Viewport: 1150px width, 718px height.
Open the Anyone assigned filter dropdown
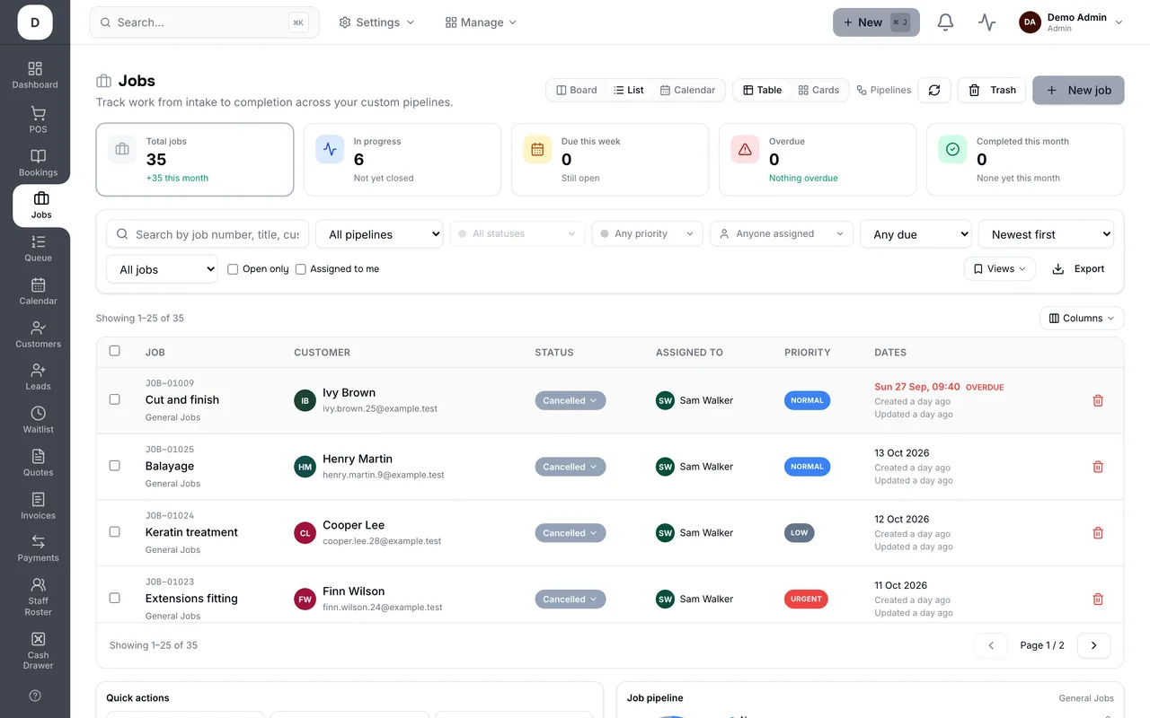[782, 234]
